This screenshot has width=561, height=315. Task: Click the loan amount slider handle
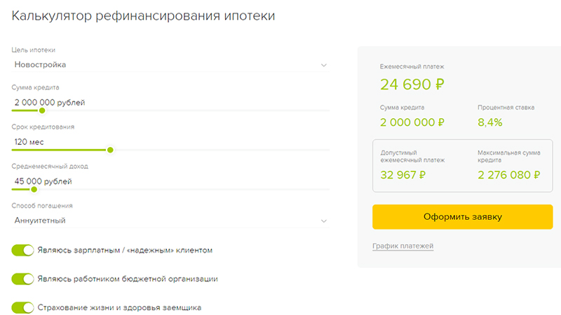point(42,110)
